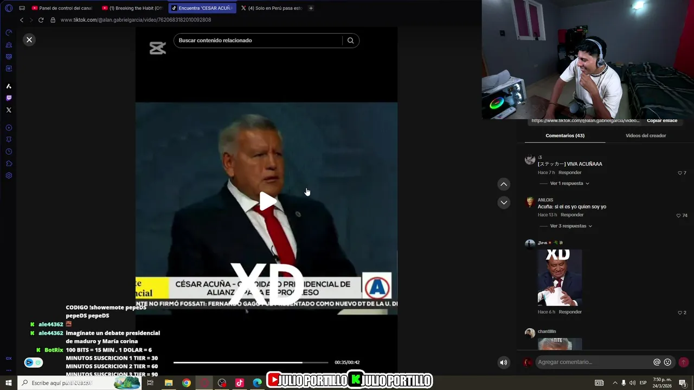This screenshot has height=390, width=694.
Task: Reply to the XD sticker comment
Action: click(570, 312)
